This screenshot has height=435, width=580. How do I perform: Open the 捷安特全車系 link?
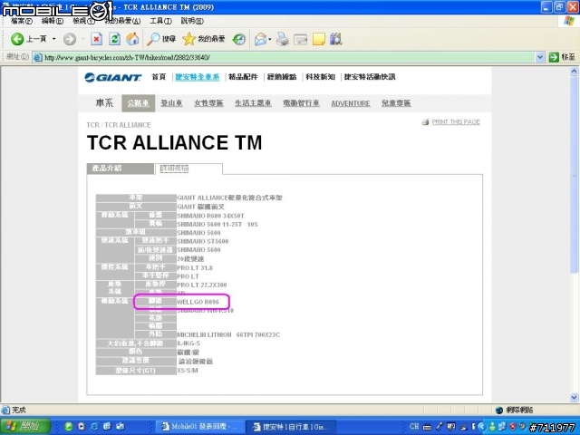tap(198, 77)
